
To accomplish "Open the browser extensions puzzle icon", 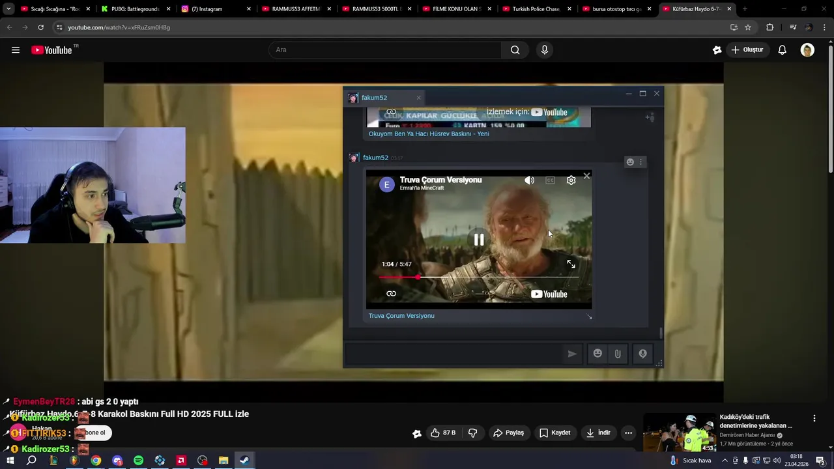I will click(x=769, y=27).
